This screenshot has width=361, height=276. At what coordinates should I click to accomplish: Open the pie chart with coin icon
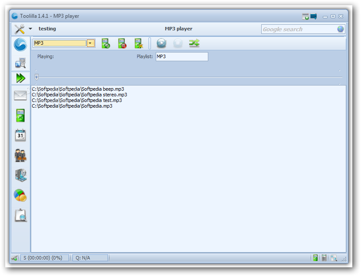click(20, 195)
